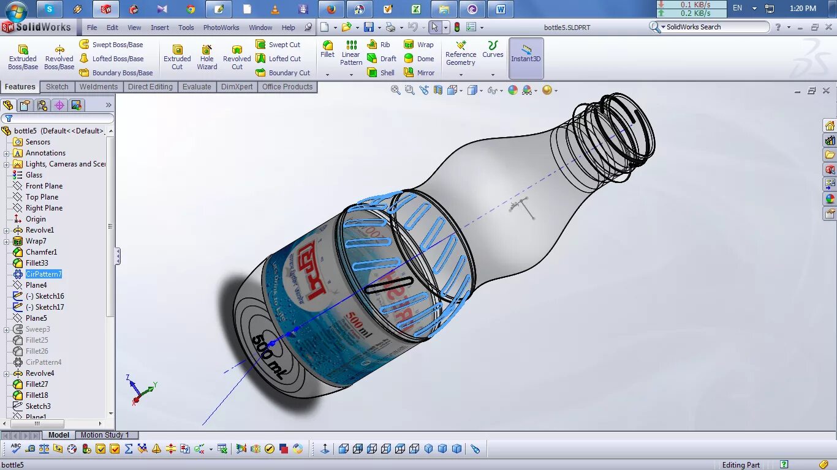This screenshot has width=837, height=470.
Task: Expand the Reference Geometry dropdown
Action: pos(461,75)
